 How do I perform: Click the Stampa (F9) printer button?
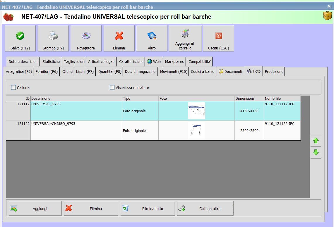click(53, 39)
